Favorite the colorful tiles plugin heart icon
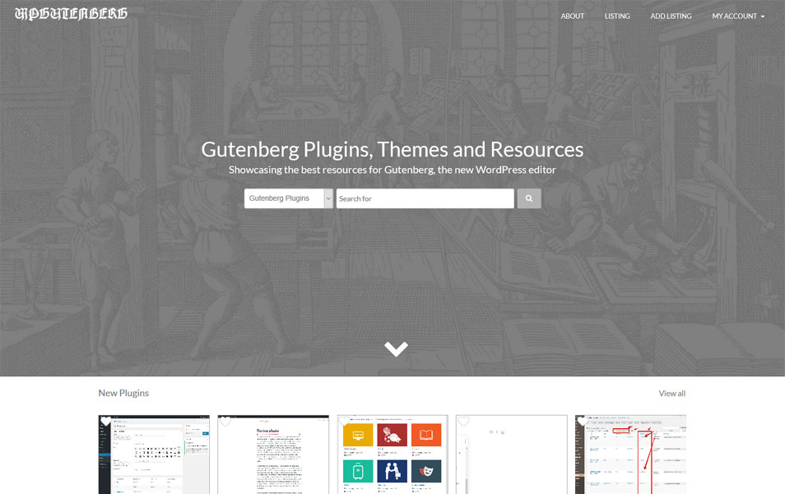 (344, 422)
